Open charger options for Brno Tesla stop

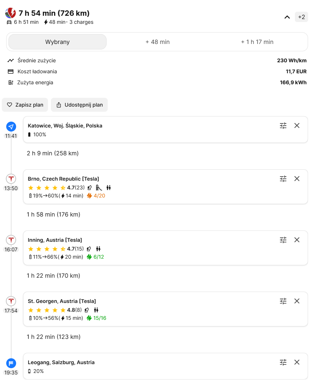pyautogui.click(x=283, y=179)
